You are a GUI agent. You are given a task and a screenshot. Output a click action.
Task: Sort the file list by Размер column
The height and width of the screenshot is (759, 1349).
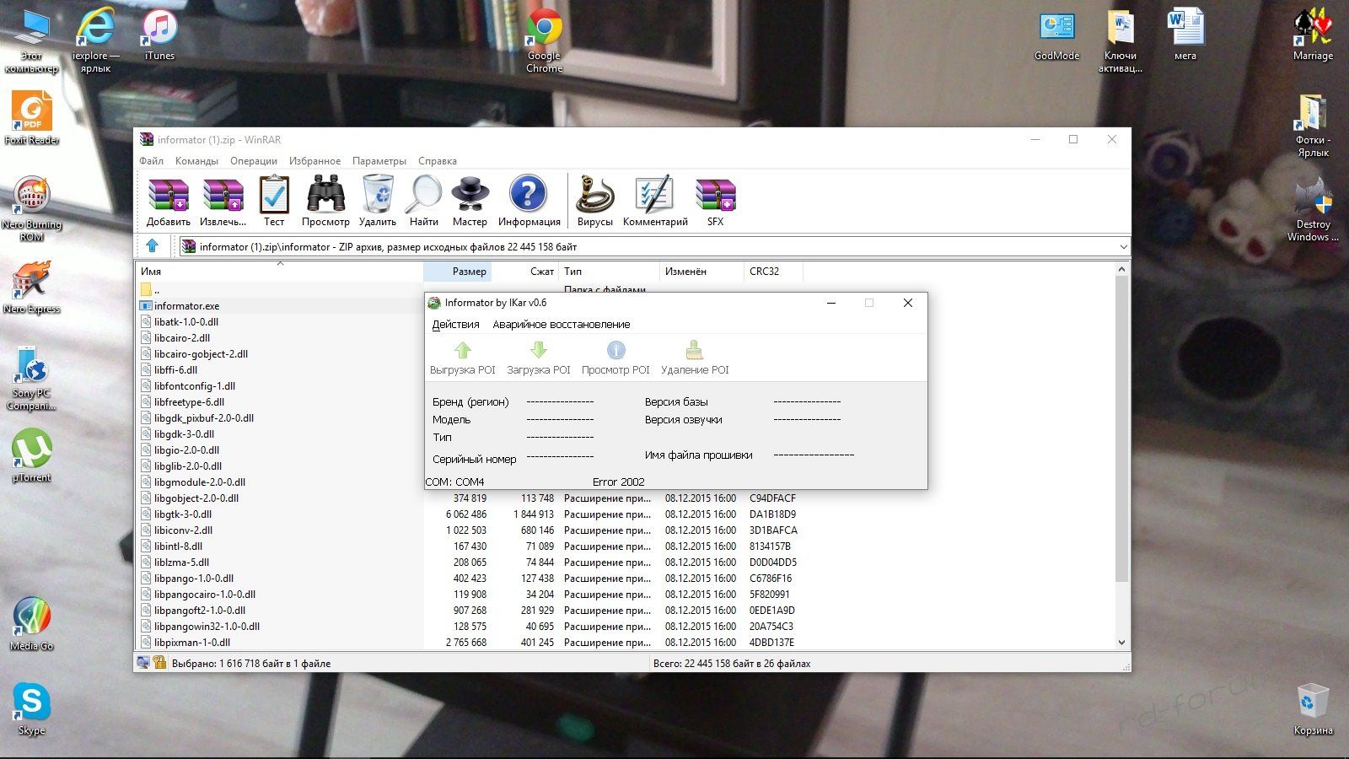coord(468,272)
